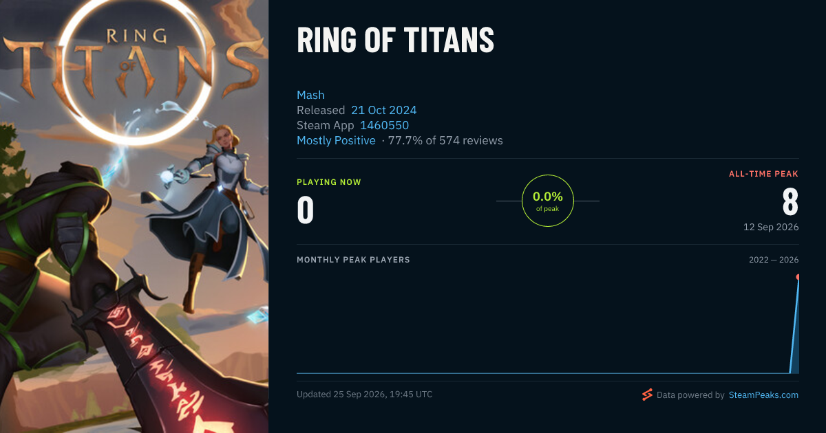Screen dimensions: 826x433
Task: Click the 0.0% of peak circle
Action: pyautogui.click(x=548, y=201)
